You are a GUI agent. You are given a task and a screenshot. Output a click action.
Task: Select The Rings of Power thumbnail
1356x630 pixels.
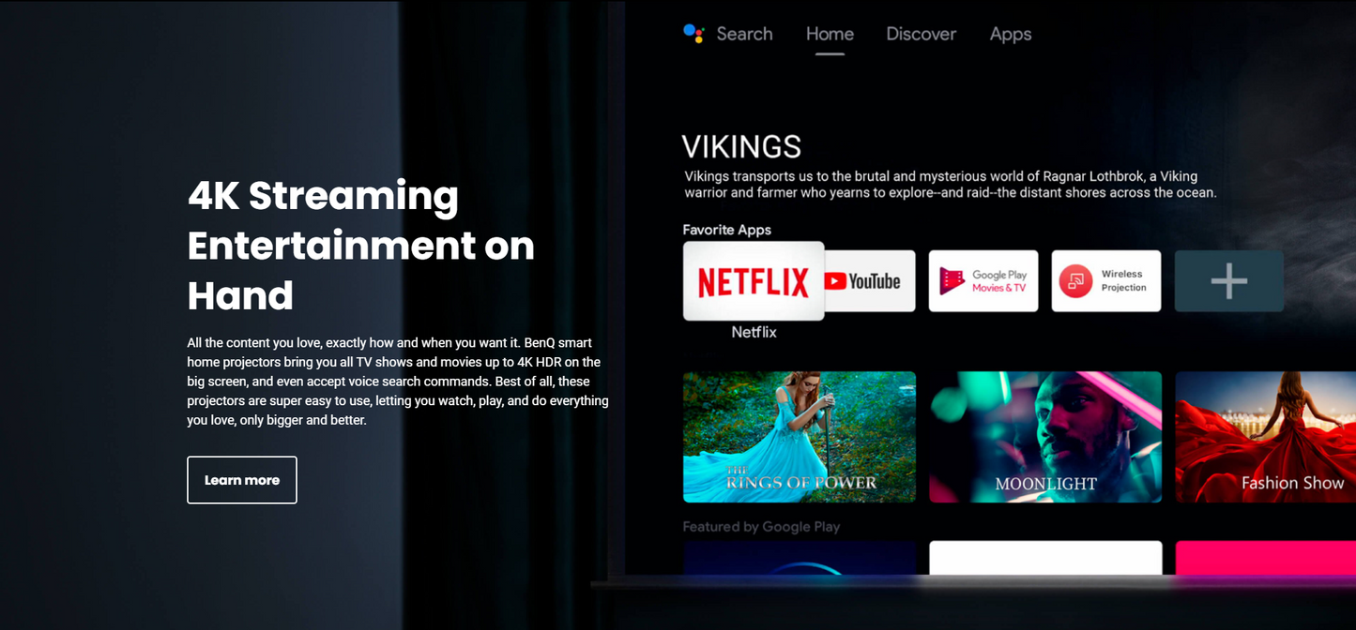pos(800,437)
